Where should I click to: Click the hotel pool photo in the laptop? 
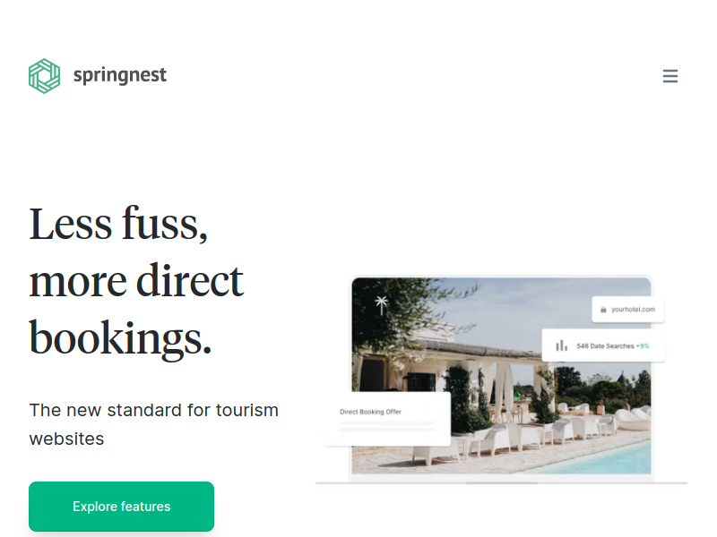point(501,375)
